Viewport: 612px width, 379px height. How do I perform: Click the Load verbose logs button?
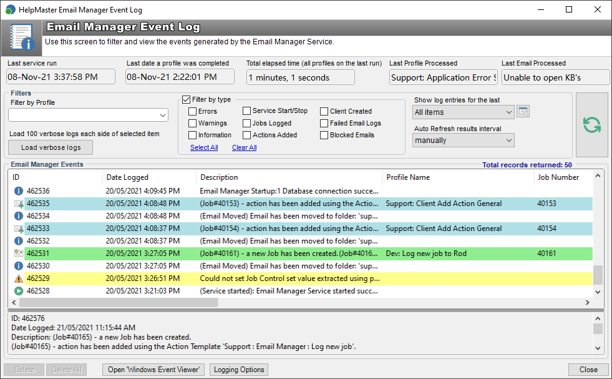51,147
